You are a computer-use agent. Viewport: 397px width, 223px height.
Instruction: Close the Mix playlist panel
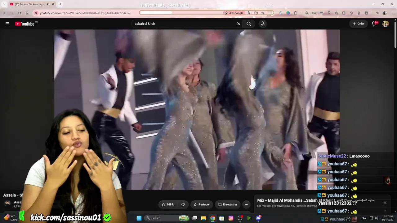(385, 203)
